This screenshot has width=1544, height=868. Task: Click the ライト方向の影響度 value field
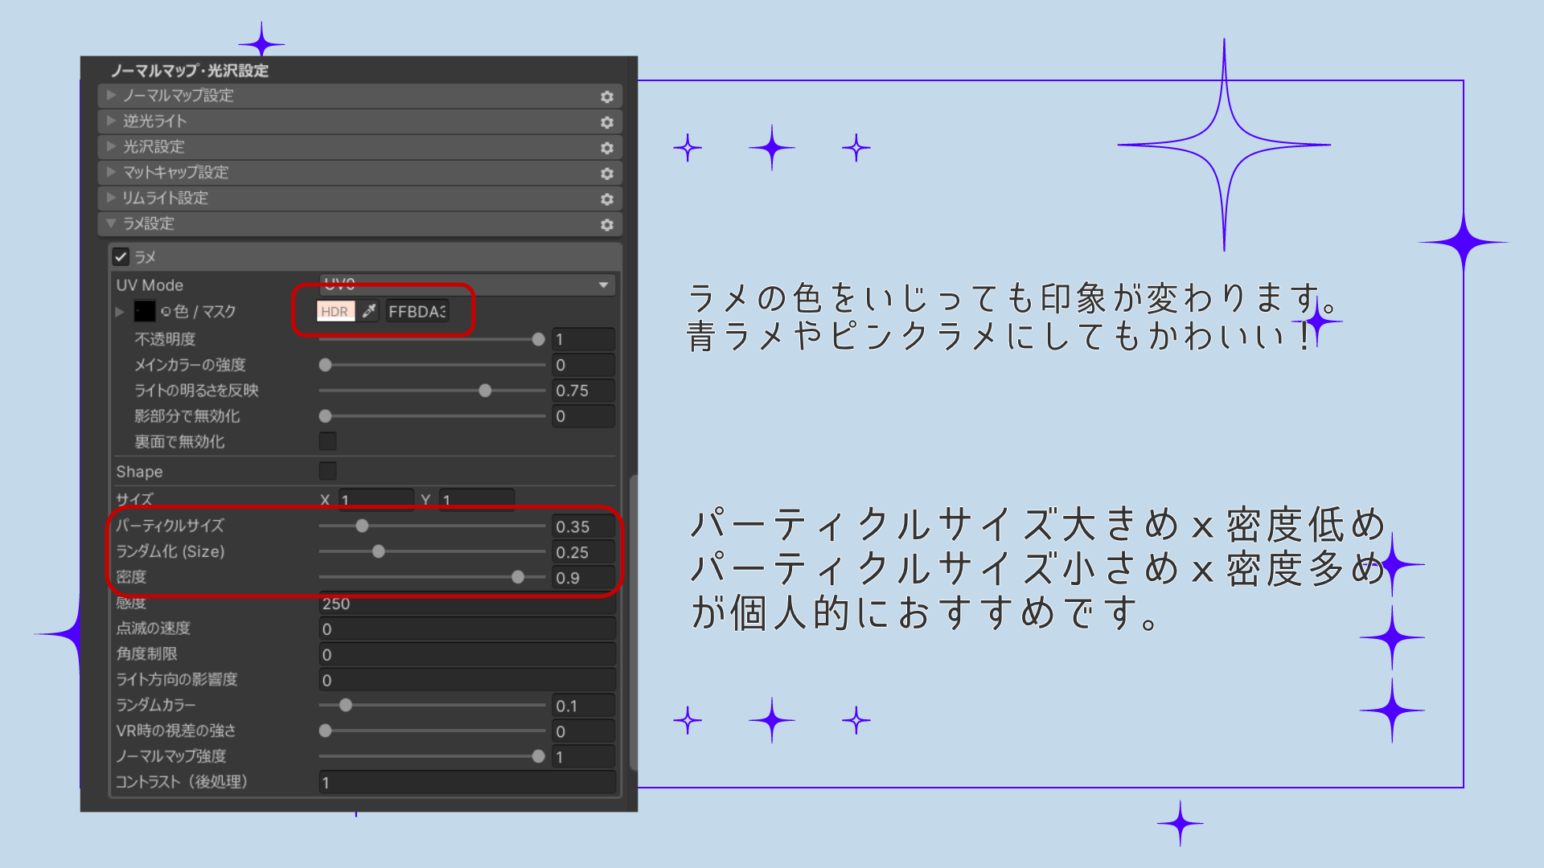pos(468,680)
